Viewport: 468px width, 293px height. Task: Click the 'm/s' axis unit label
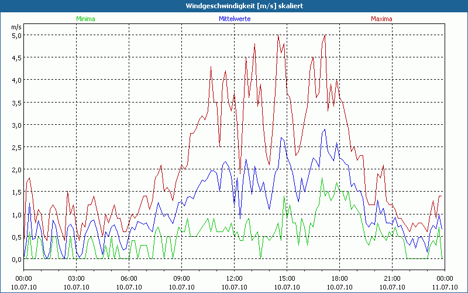coord(16,27)
